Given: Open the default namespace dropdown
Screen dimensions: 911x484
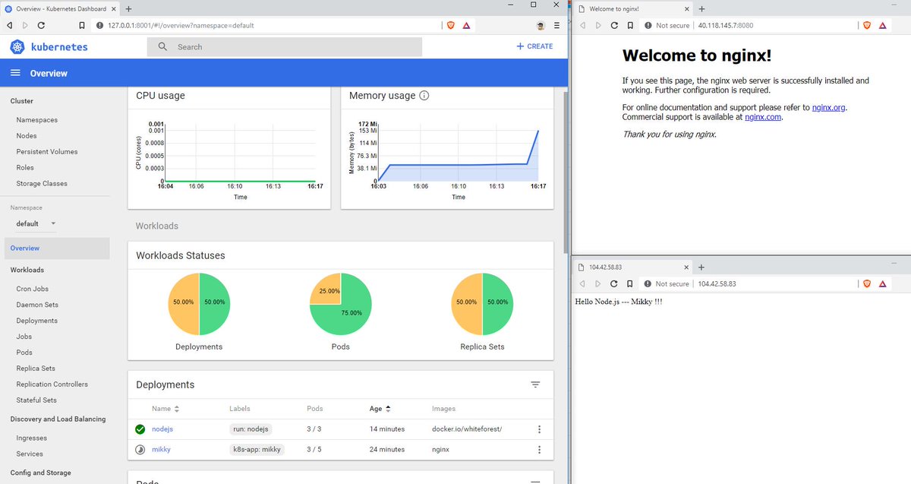Looking at the screenshot, I should [36, 223].
